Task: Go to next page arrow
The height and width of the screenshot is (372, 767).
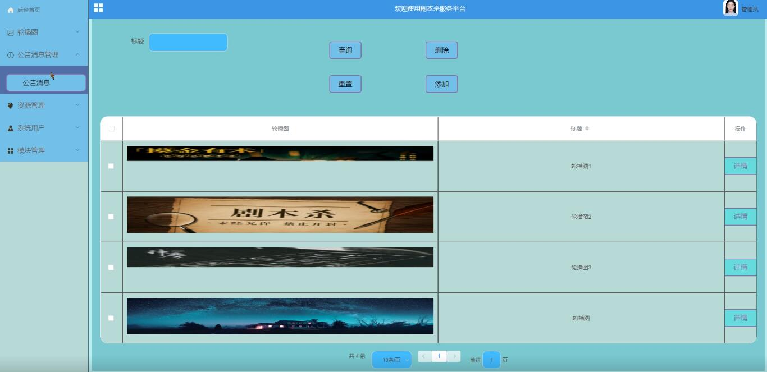Action: [454, 356]
